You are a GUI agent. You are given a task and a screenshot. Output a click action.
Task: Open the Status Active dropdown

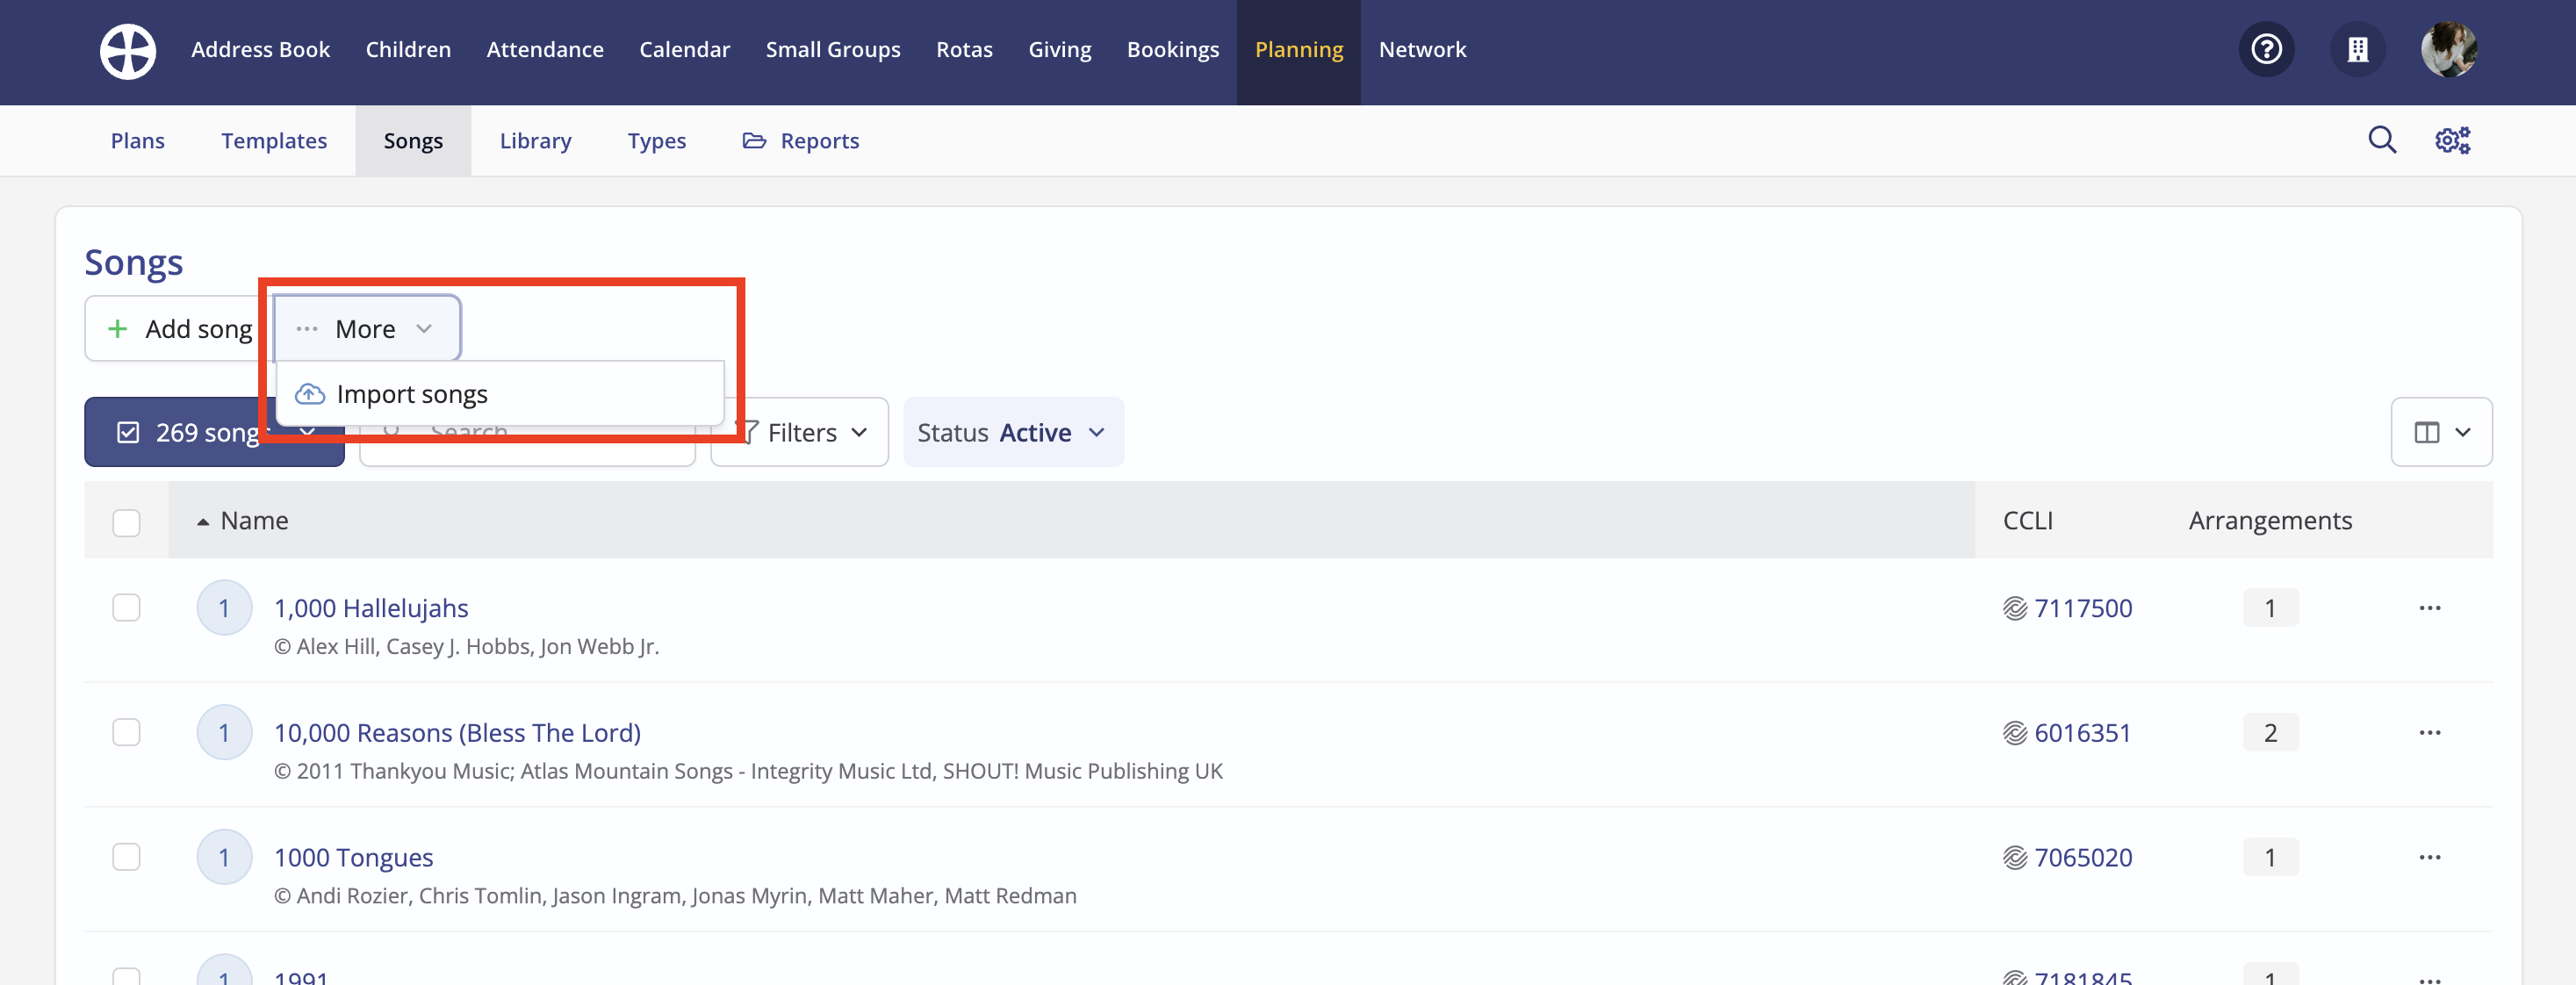point(1013,433)
